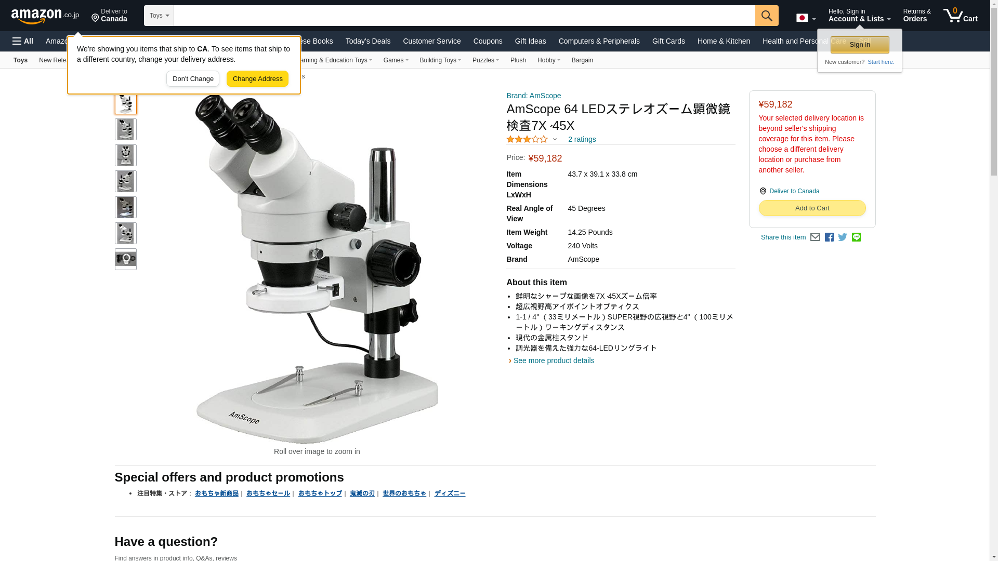Open See more product details link
The height and width of the screenshot is (561, 998).
(554, 360)
